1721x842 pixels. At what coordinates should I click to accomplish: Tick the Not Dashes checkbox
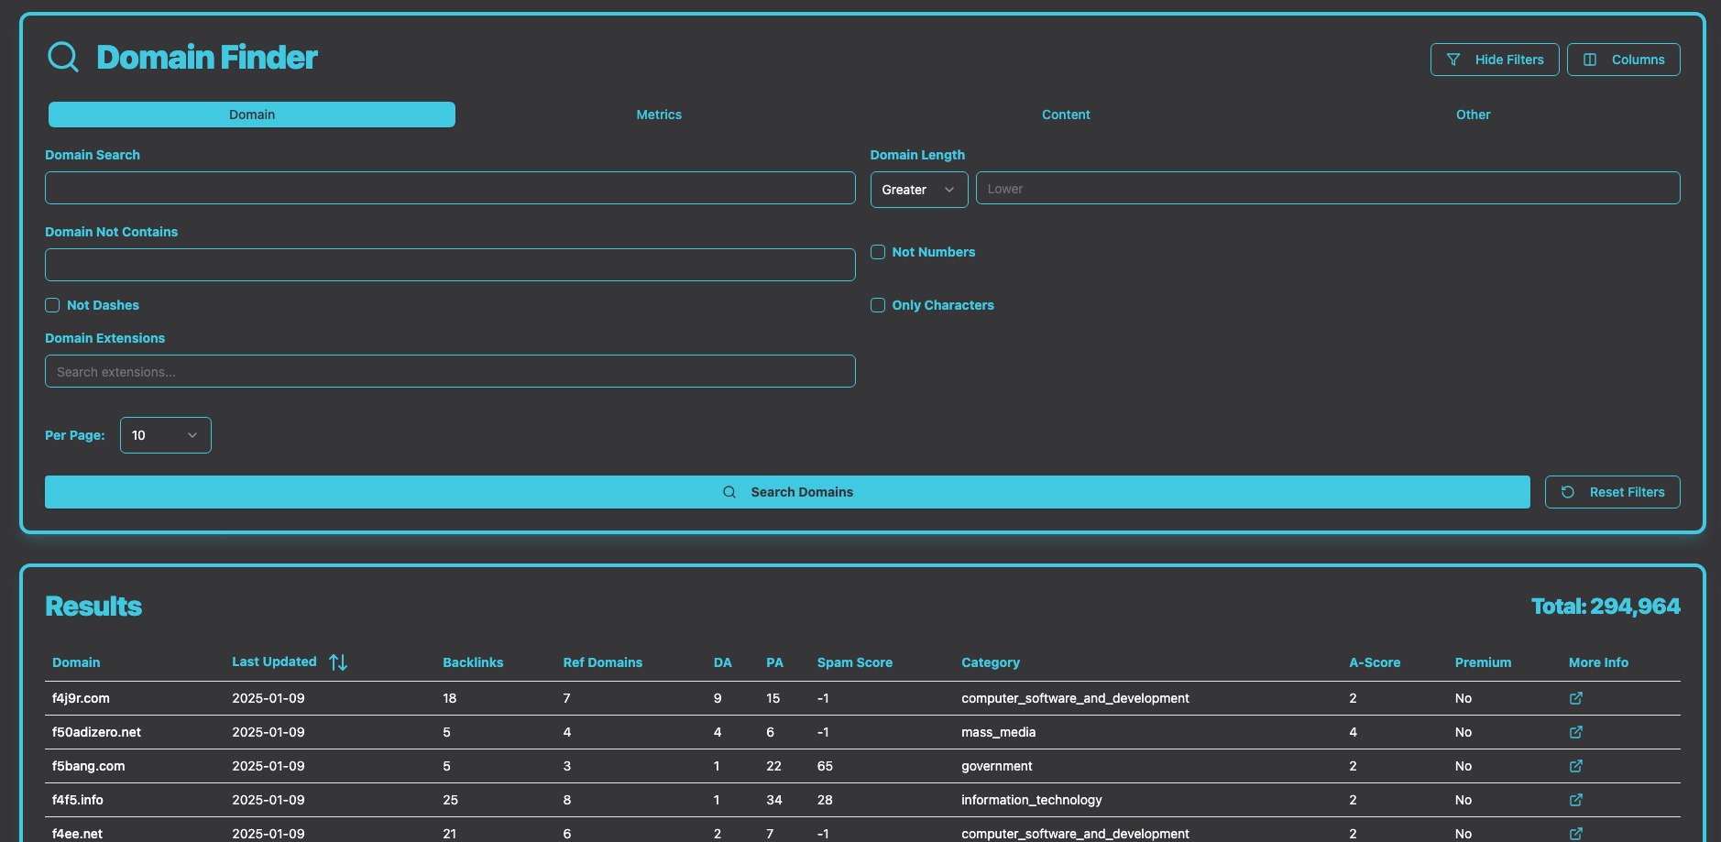coord(52,305)
